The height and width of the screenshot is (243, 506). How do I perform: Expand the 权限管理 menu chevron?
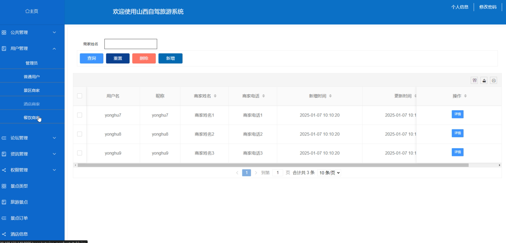(54, 170)
